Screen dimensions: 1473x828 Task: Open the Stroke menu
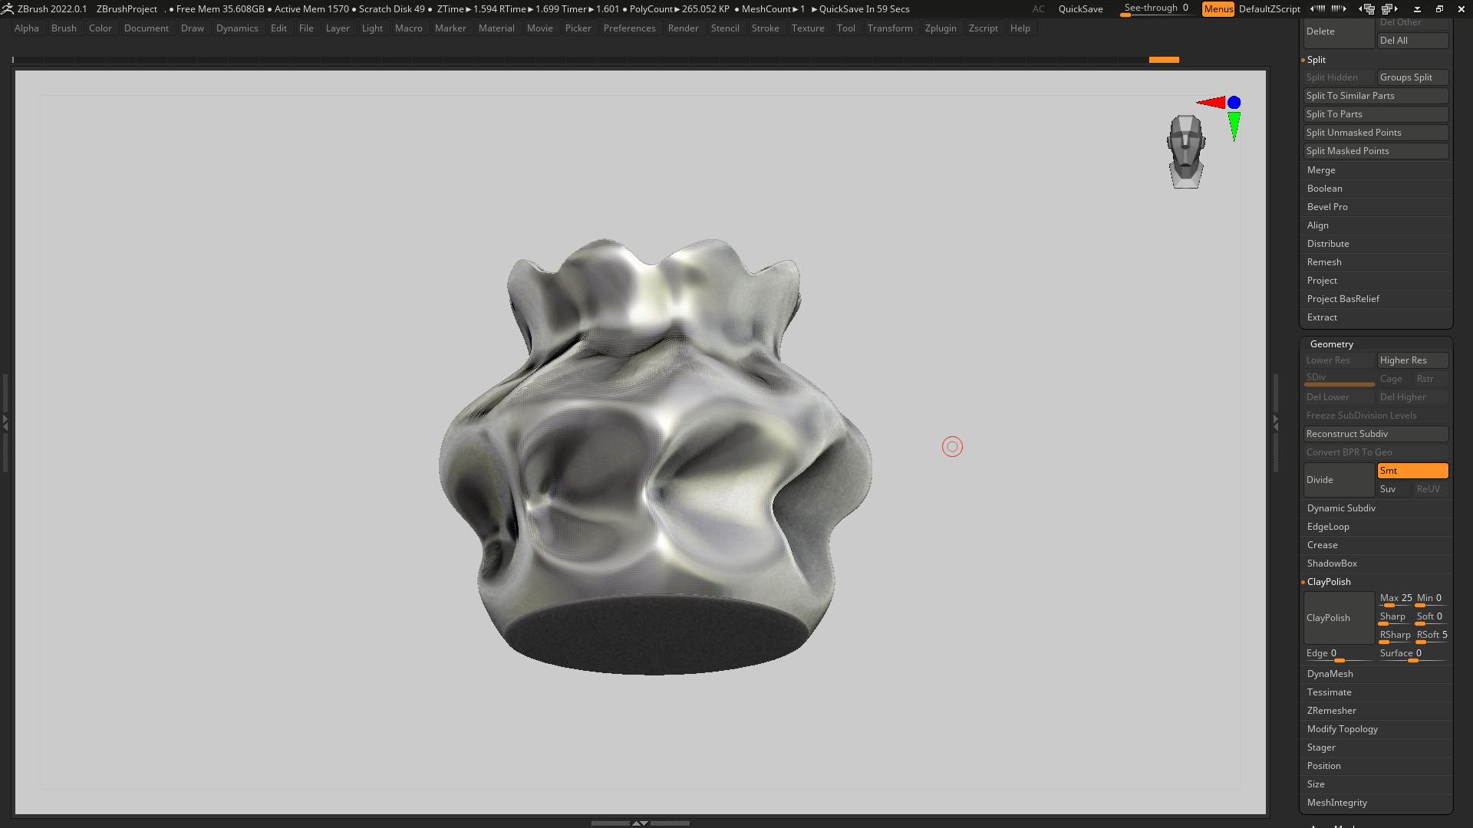[x=765, y=28]
